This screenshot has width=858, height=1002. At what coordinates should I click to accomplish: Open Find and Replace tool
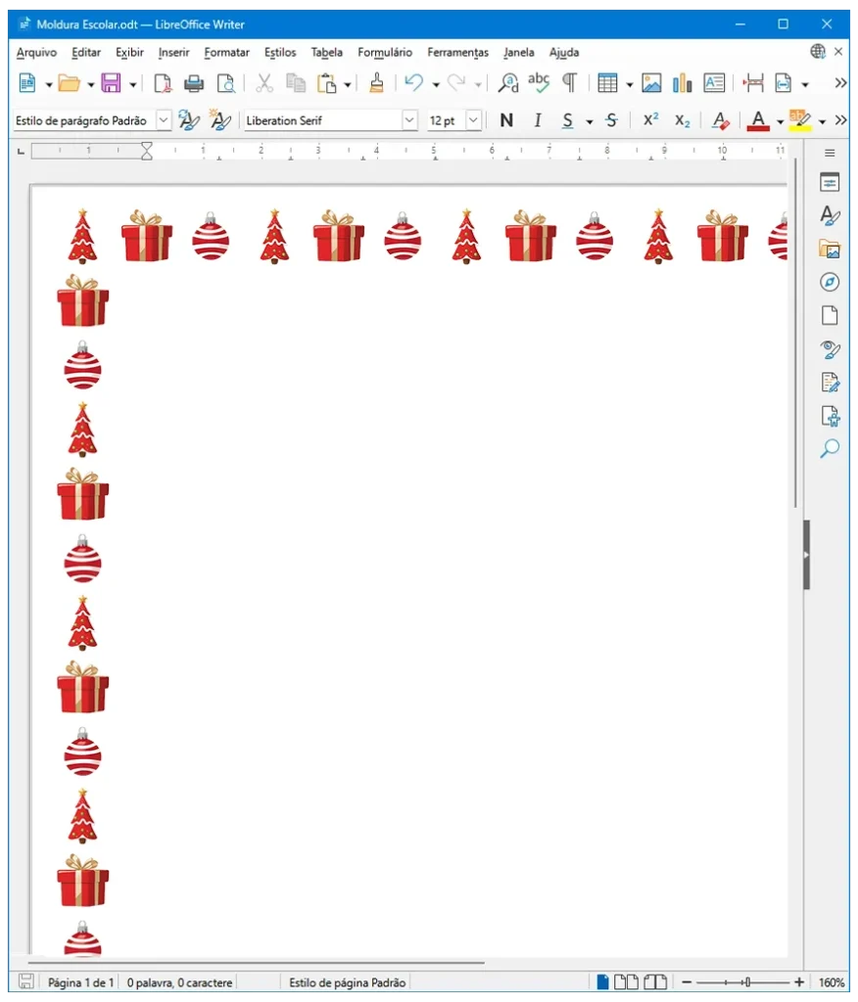(x=507, y=84)
